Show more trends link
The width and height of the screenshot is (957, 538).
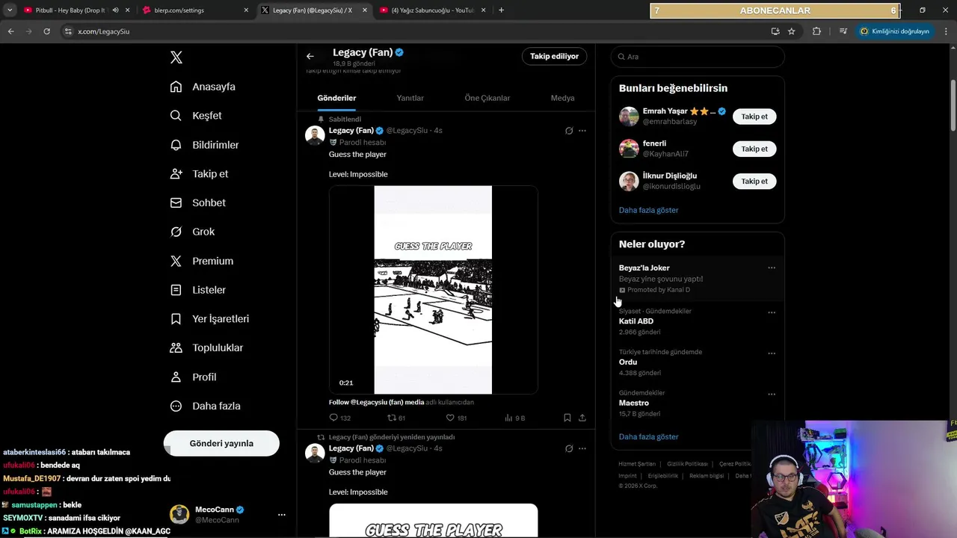(648, 436)
